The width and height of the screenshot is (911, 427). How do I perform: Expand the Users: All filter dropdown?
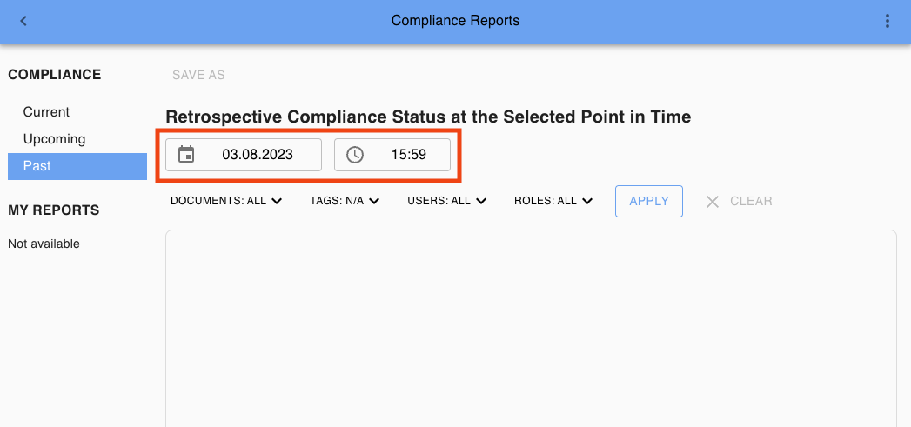(x=446, y=201)
